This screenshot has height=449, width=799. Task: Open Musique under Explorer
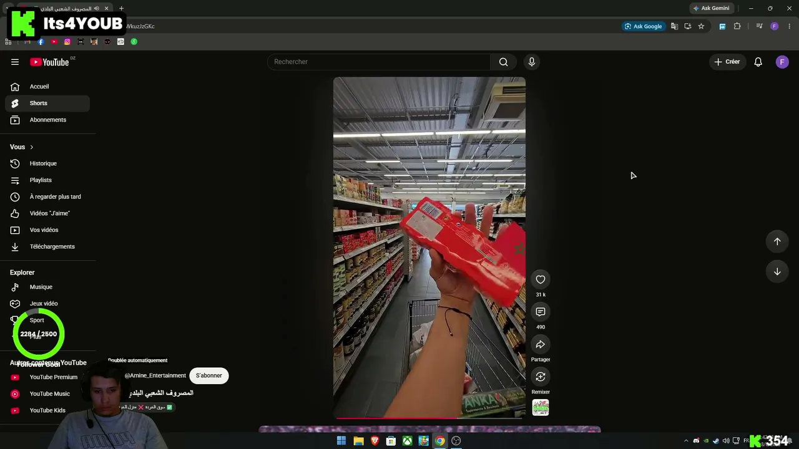point(47,287)
